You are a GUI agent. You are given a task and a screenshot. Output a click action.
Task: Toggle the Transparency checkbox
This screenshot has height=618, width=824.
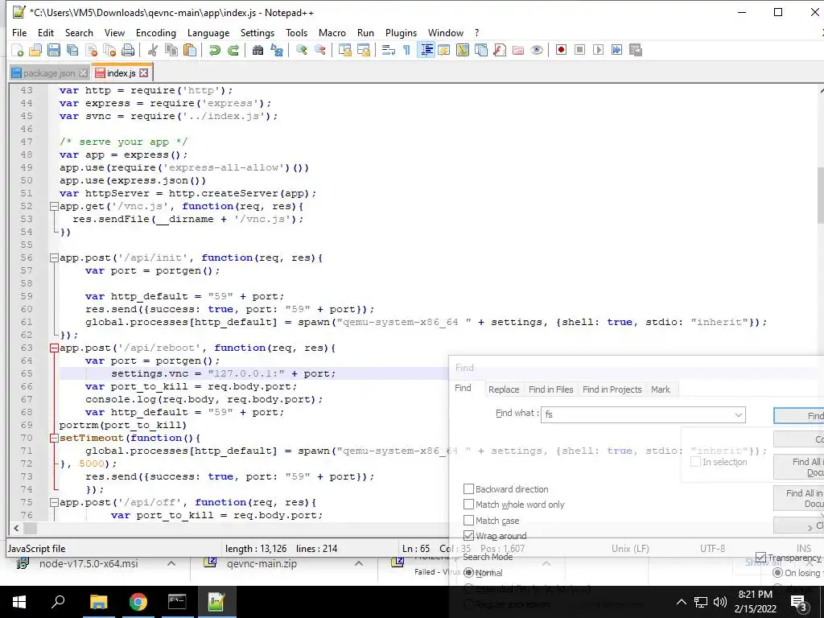[x=760, y=557]
